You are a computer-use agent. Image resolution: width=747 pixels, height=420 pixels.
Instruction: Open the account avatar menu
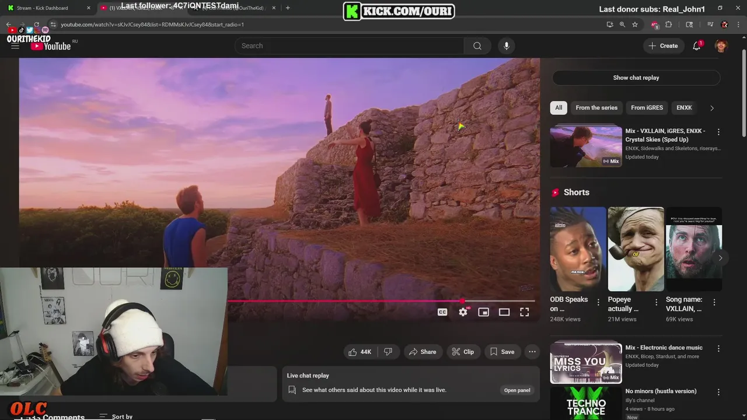click(x=721, y=46)
